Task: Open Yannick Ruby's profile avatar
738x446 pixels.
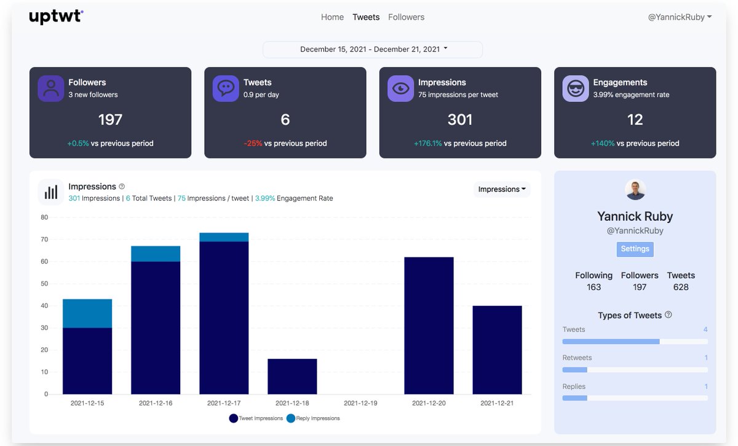Action: [635, 190]
